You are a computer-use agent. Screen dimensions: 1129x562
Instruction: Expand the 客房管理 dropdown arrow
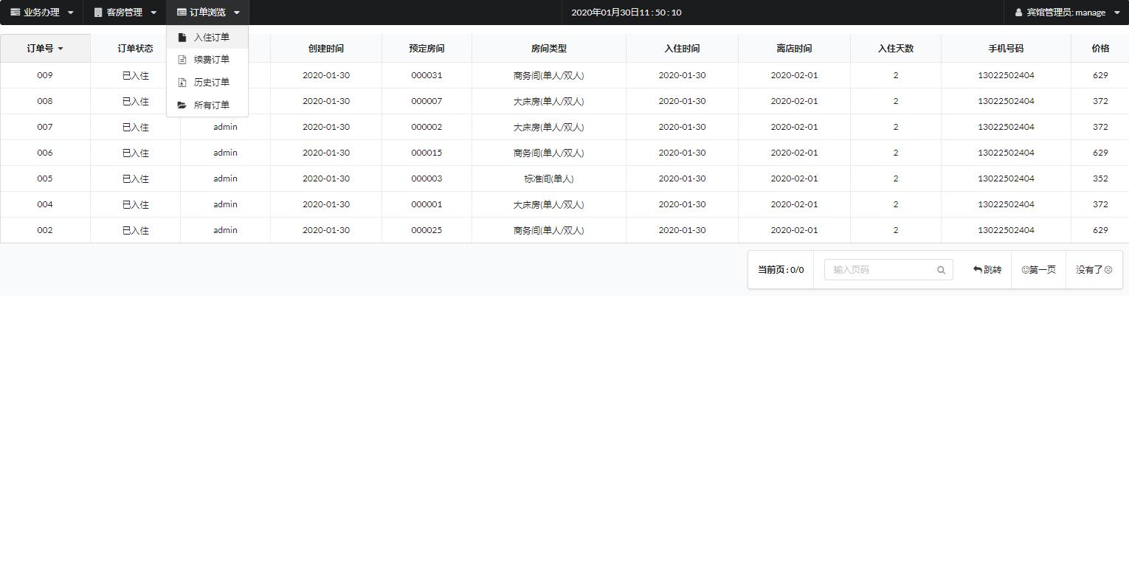click(153, 12)
